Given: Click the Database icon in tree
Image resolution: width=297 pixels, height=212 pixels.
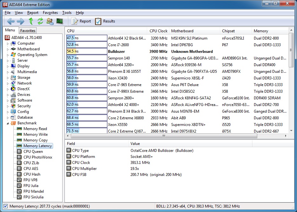Looking at the screenshot, I should click(x=13, y=117).
